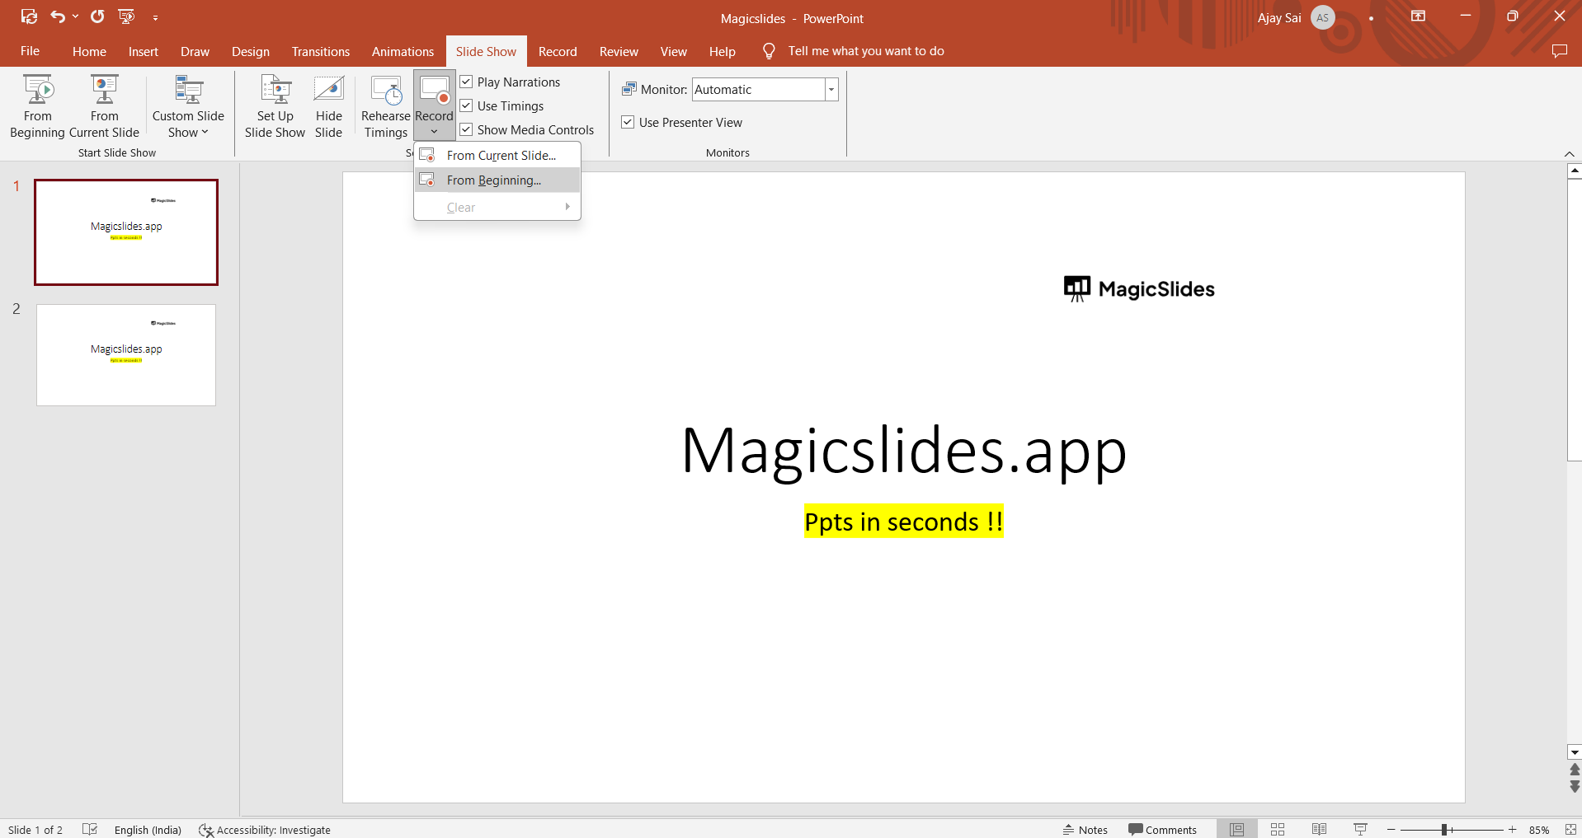This screenshot has width=1582, height=838.
Task: Toggle the Use Timings checkbox
Action: (x=467, y=106)
